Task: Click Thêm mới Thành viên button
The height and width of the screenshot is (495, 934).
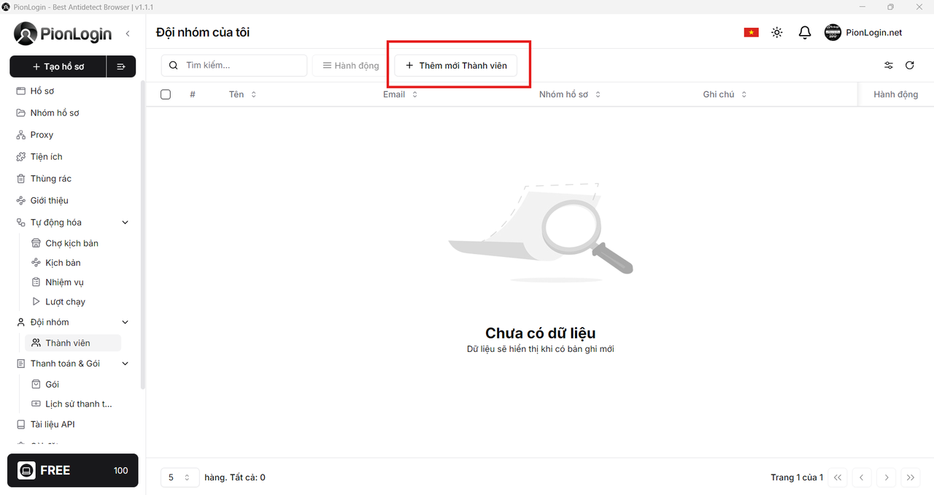Action: click(456, 66)
